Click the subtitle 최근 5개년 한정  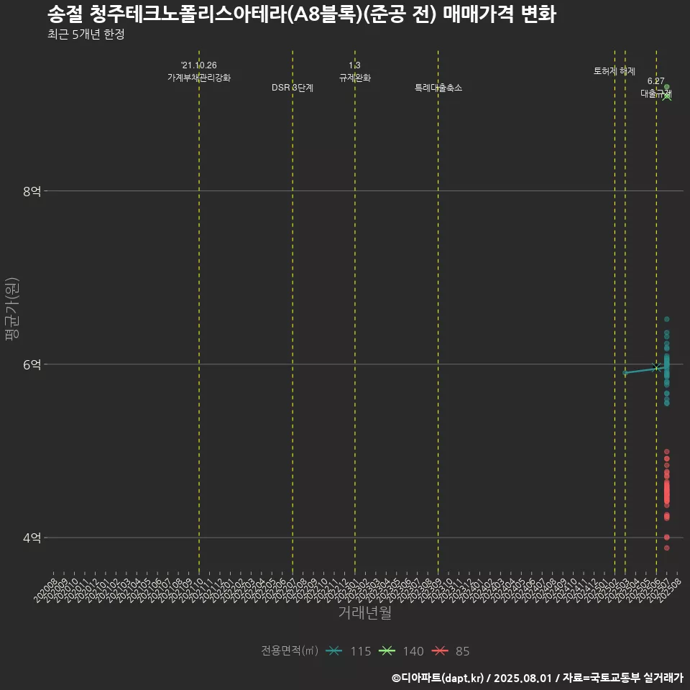(x=86, y=34)
